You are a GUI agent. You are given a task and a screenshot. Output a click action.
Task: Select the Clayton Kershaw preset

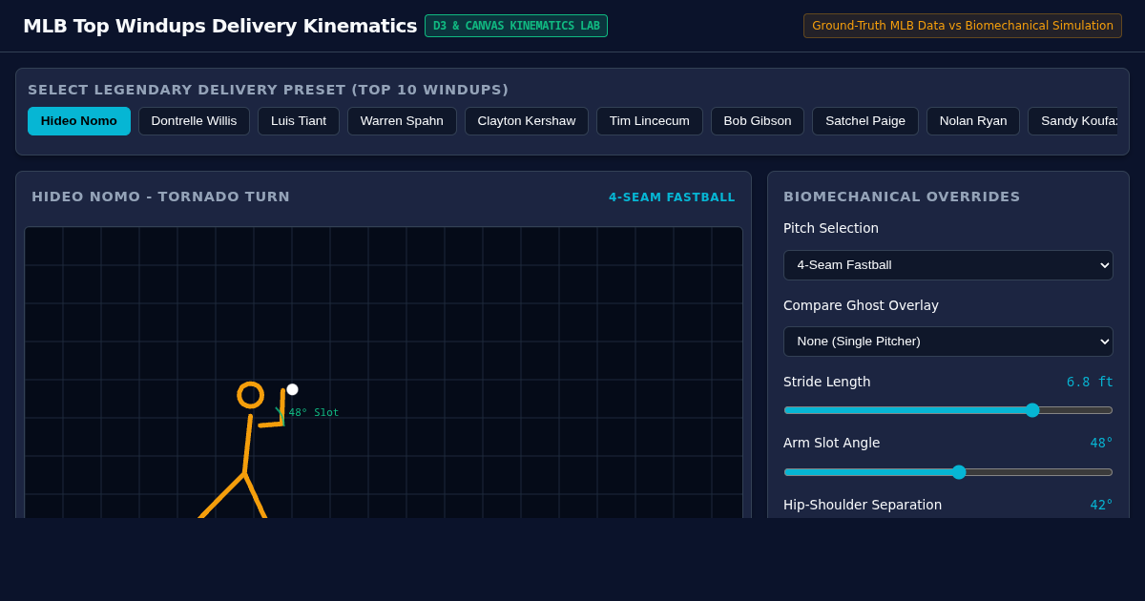(527, 121)
